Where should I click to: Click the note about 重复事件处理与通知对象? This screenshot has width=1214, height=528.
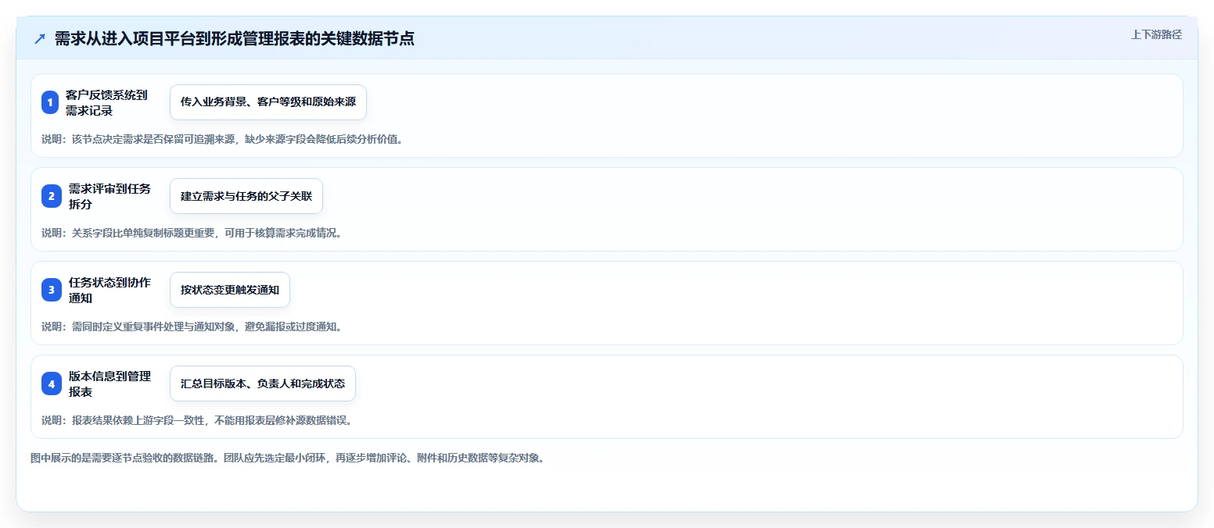pyautogui.click(x=192, y=326)
